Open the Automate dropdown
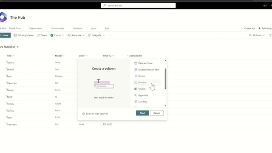272x153 pixels. tap(76, 35)
